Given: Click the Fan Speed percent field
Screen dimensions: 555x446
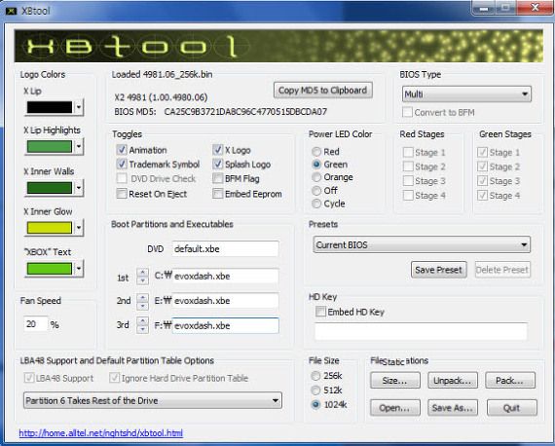Looking at the screenshot, I should pos(35,324).
